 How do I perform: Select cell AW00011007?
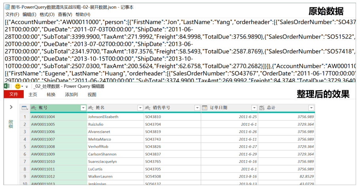58,139
